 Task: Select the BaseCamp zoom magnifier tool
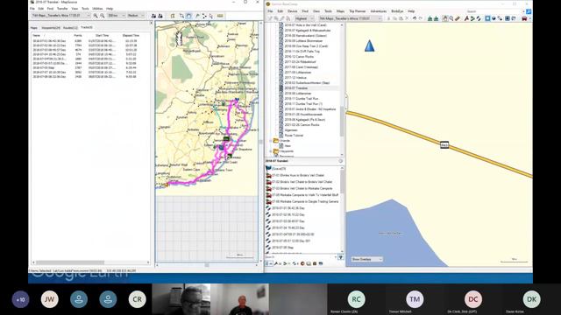tap(451, 18)
